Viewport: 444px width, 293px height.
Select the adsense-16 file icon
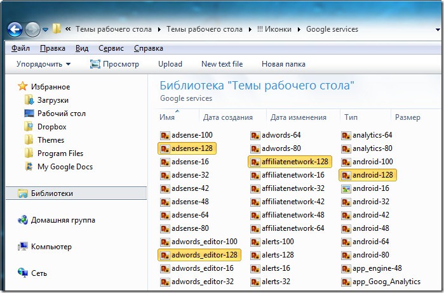click(x=165, y=162)
